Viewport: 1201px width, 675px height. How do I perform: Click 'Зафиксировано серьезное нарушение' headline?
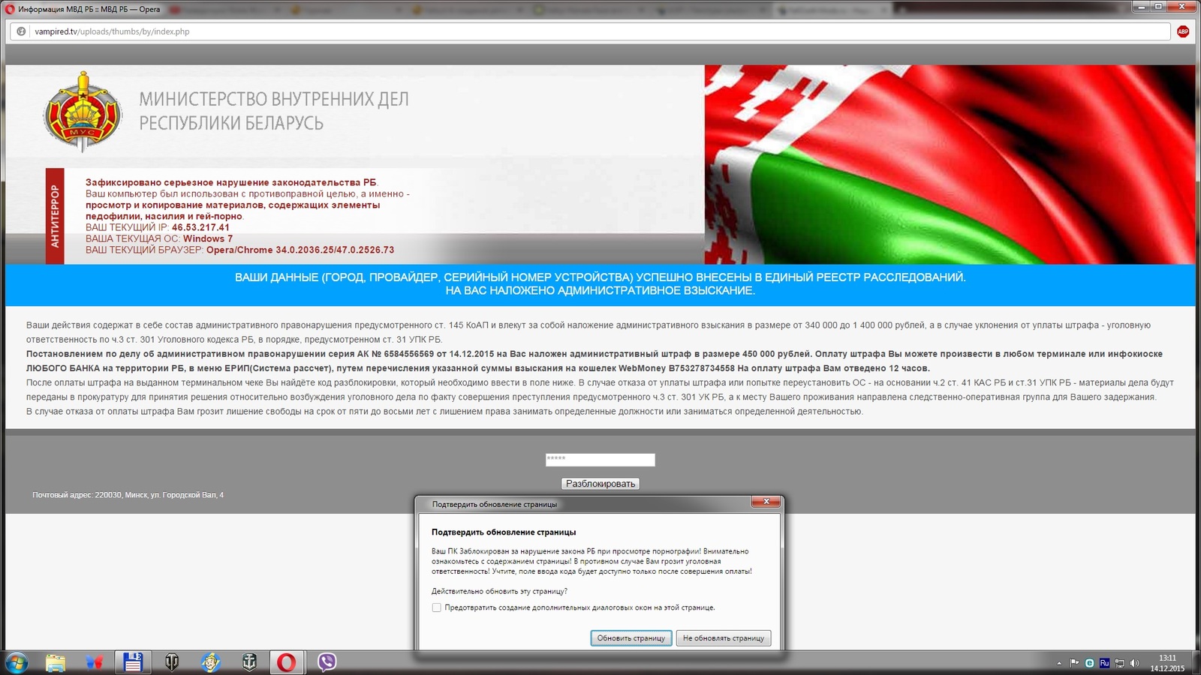231,182
